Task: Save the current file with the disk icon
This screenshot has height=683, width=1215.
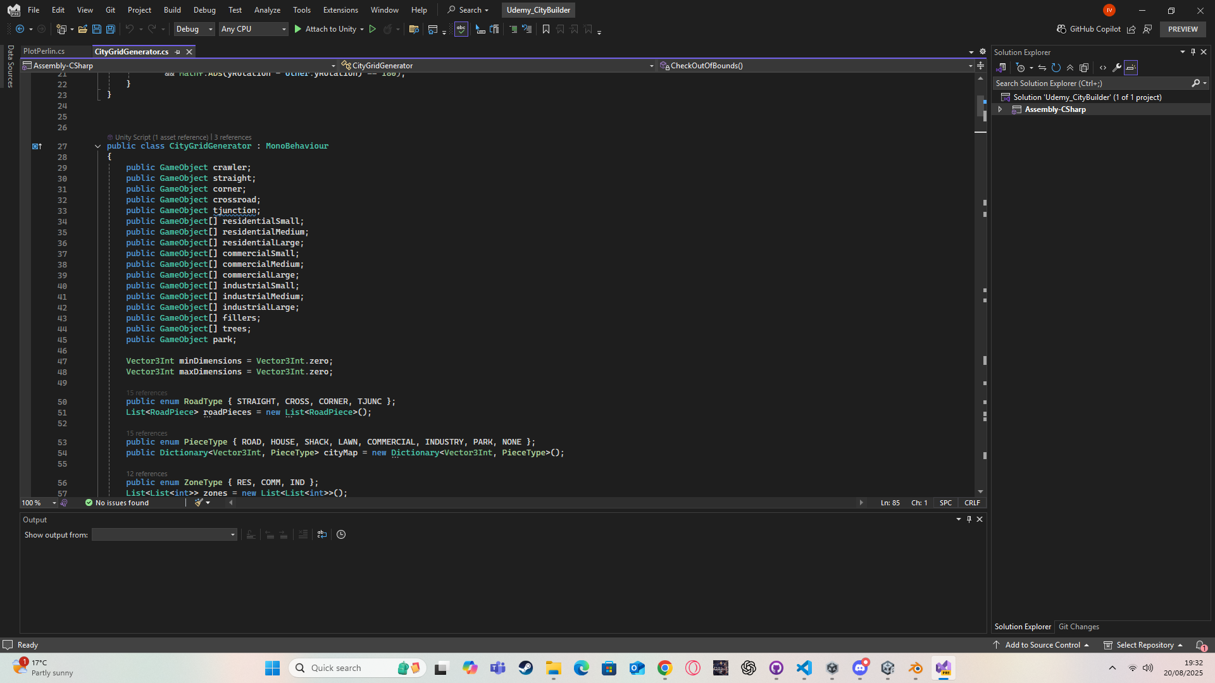Action: click(96, 29)
